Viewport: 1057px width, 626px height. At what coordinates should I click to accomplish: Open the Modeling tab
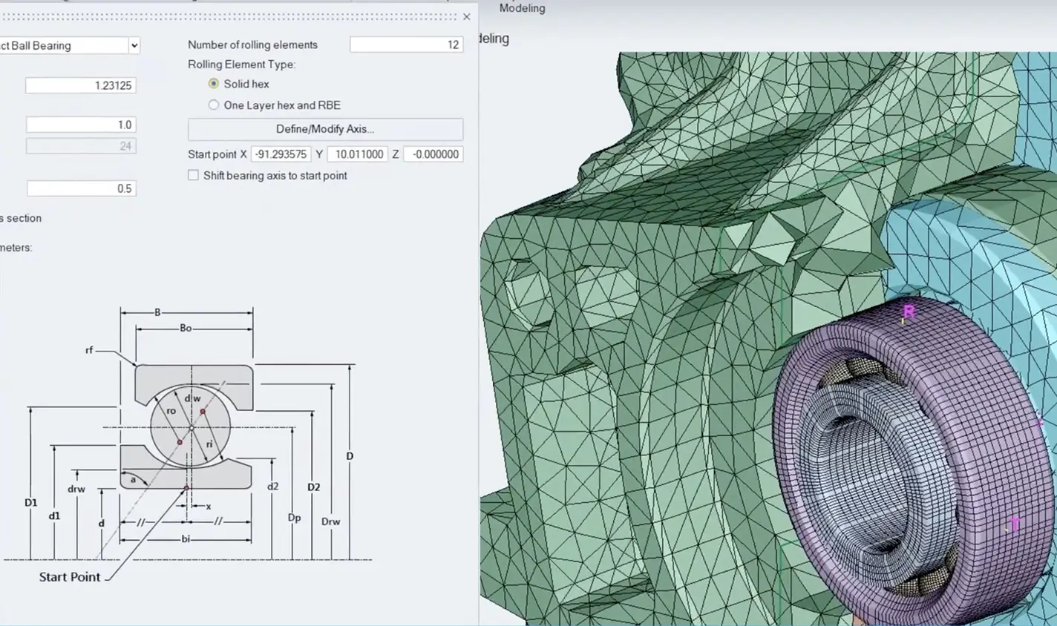[522, 8]
